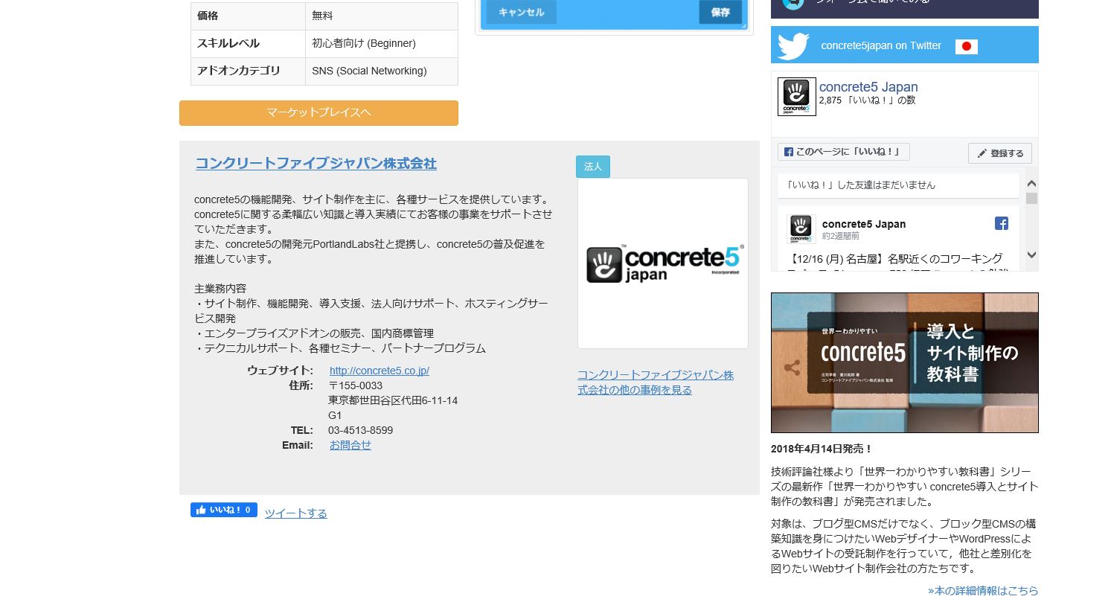Open the http://concrete5.co.jp/ website link
The height and width of the screenshot is (605, 1111).
click(380, 371)
